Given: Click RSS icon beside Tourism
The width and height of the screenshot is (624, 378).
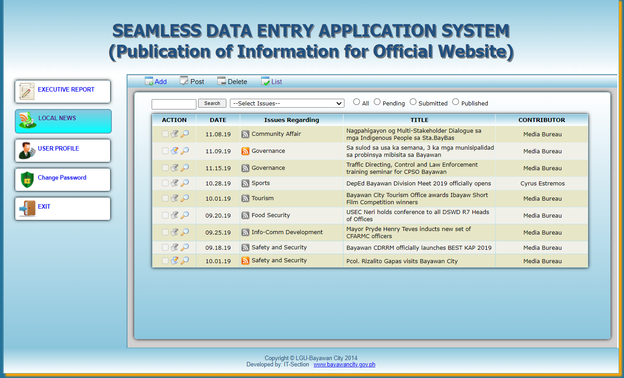Looking at the screenshot, I should pyautogui.click(x=245, y=198).
